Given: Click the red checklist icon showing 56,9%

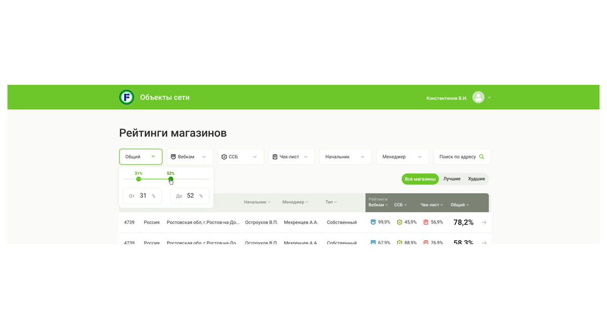Looking at the screenshot, I should point(425,222).
